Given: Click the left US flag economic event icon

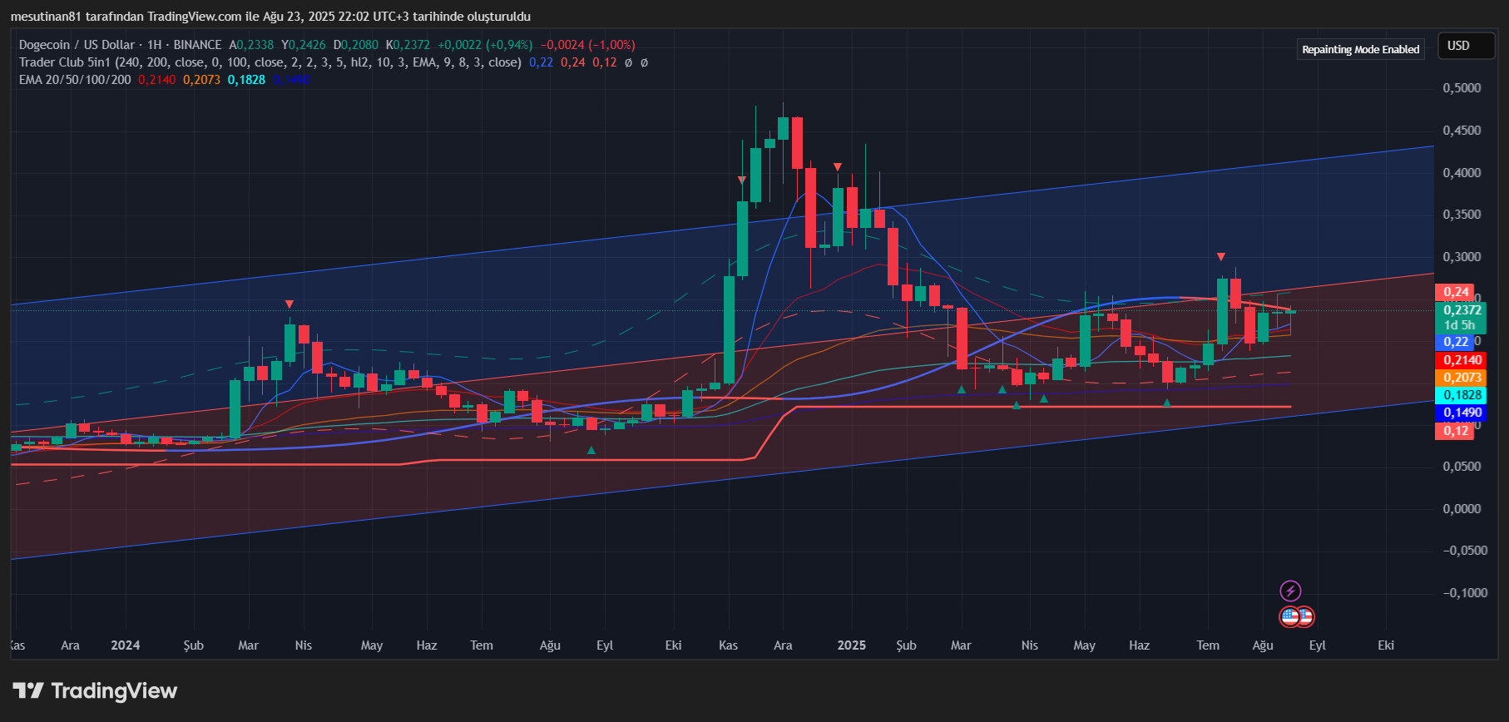Looking at the screenshot, I should (1289, 616).
